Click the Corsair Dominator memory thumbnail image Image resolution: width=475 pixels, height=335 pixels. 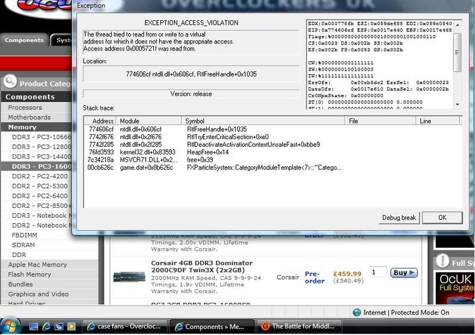(x=129, y=276)
